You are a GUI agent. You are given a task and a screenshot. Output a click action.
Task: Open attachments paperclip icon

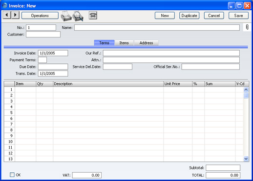[247, 27]
